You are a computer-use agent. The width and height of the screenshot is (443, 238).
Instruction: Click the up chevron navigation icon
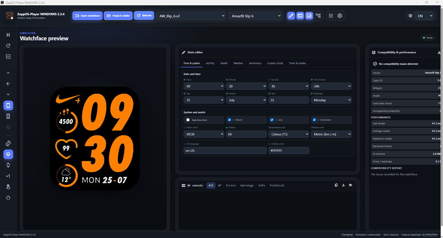point(8,73)
